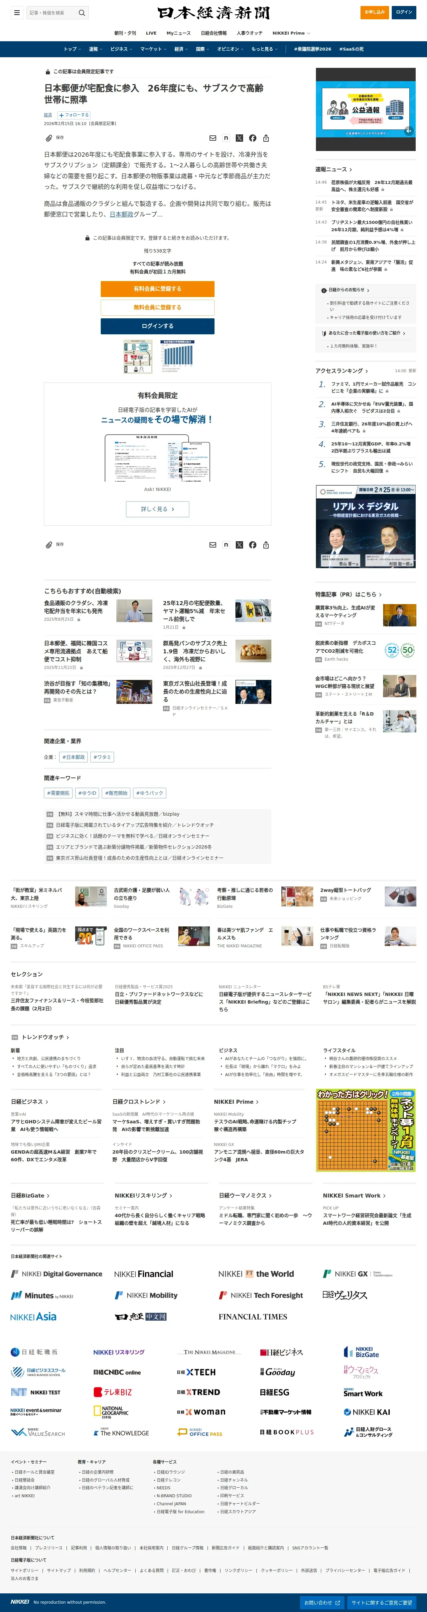Expand the 国際 navigation dropdown
The image size is (427, 1612).
(x=203, y=49)
